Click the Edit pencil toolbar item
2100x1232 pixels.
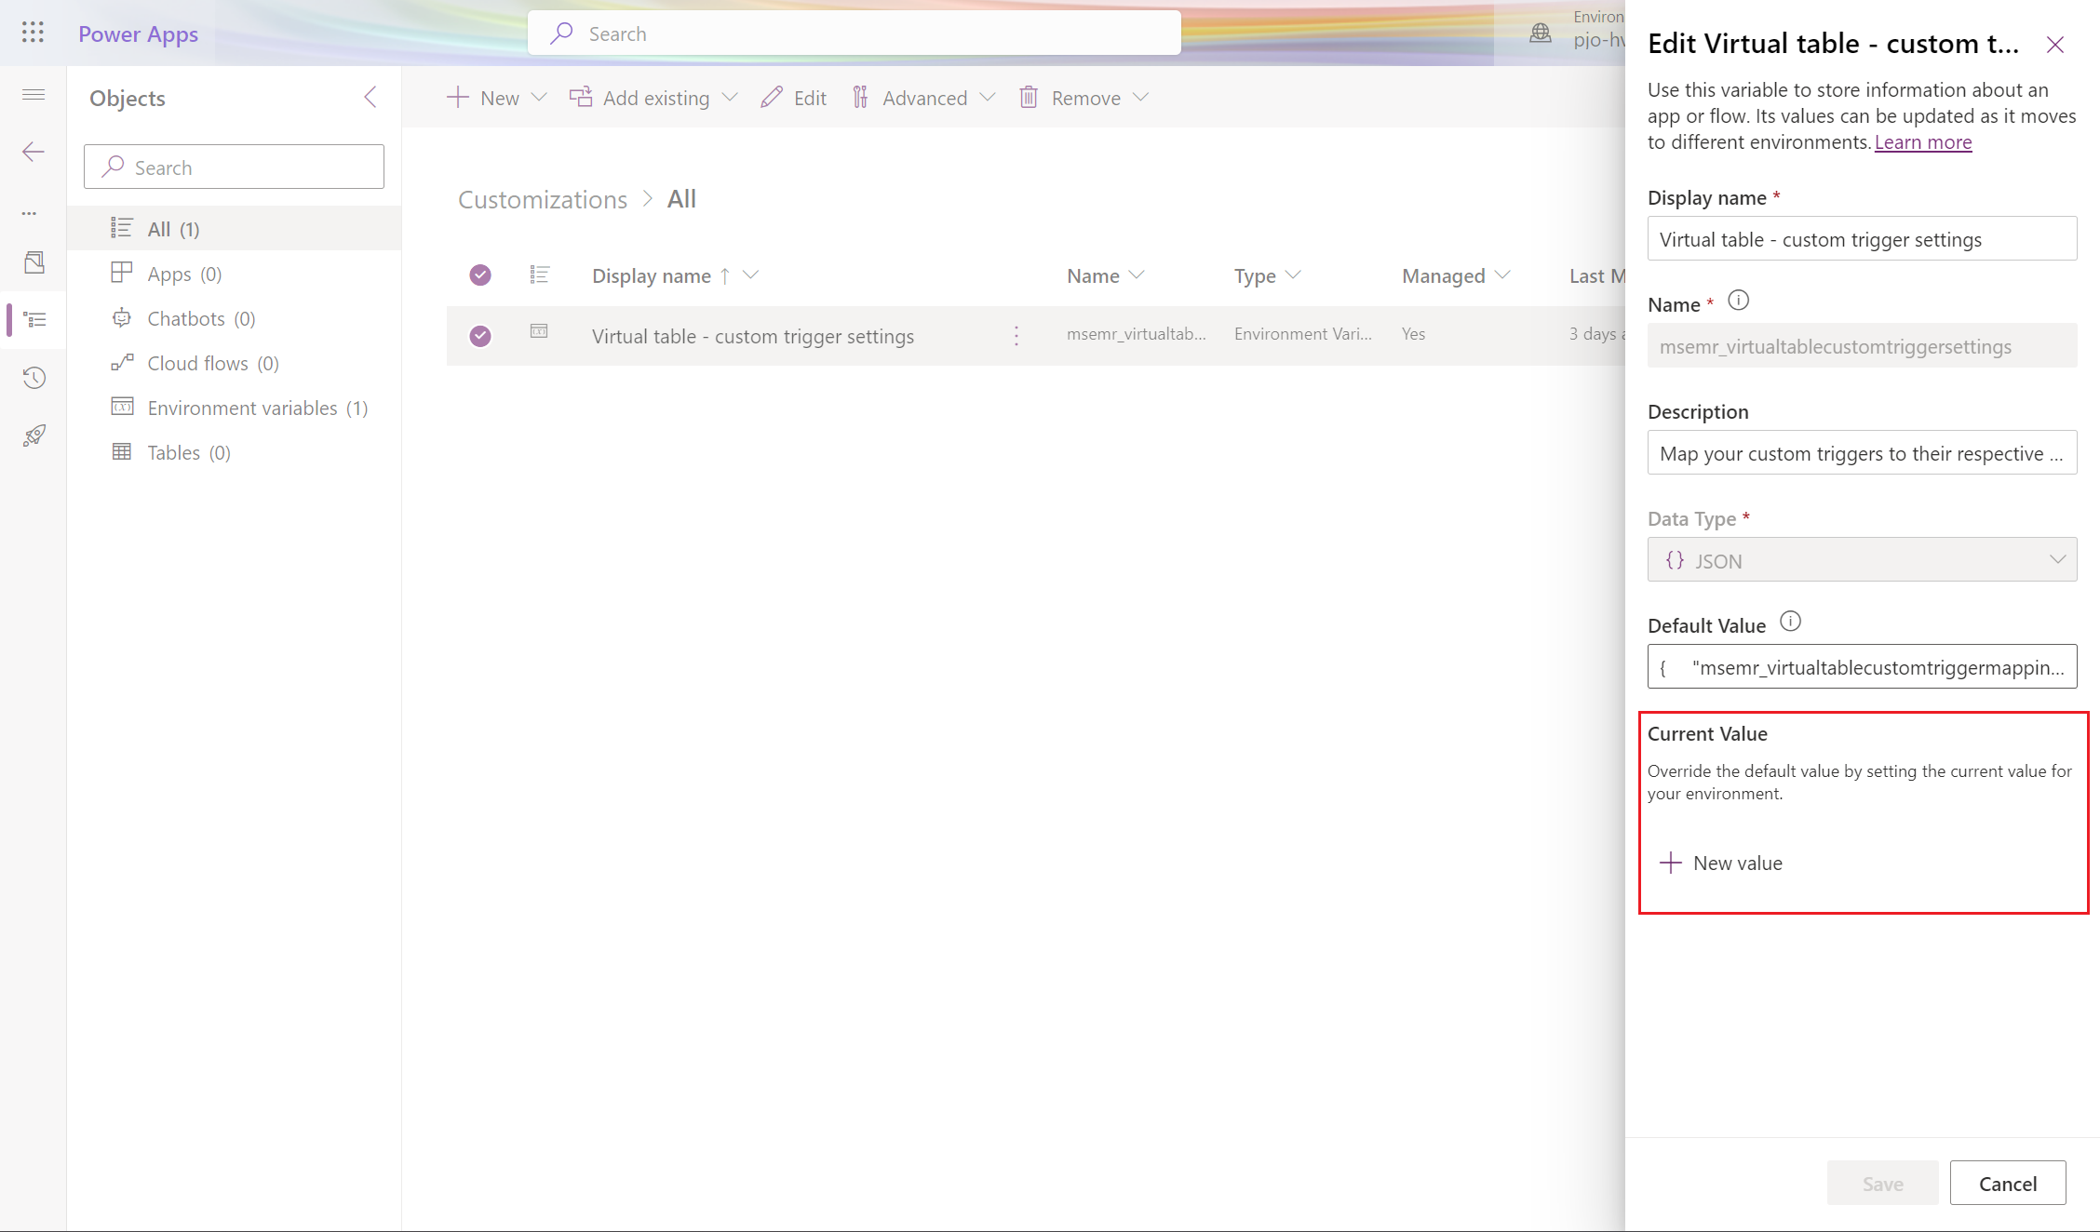tap(792, 97)
